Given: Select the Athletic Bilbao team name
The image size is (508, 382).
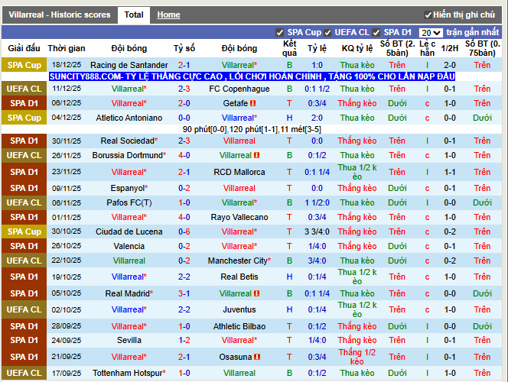Looking at the screenshot, I should pos(239,326).
